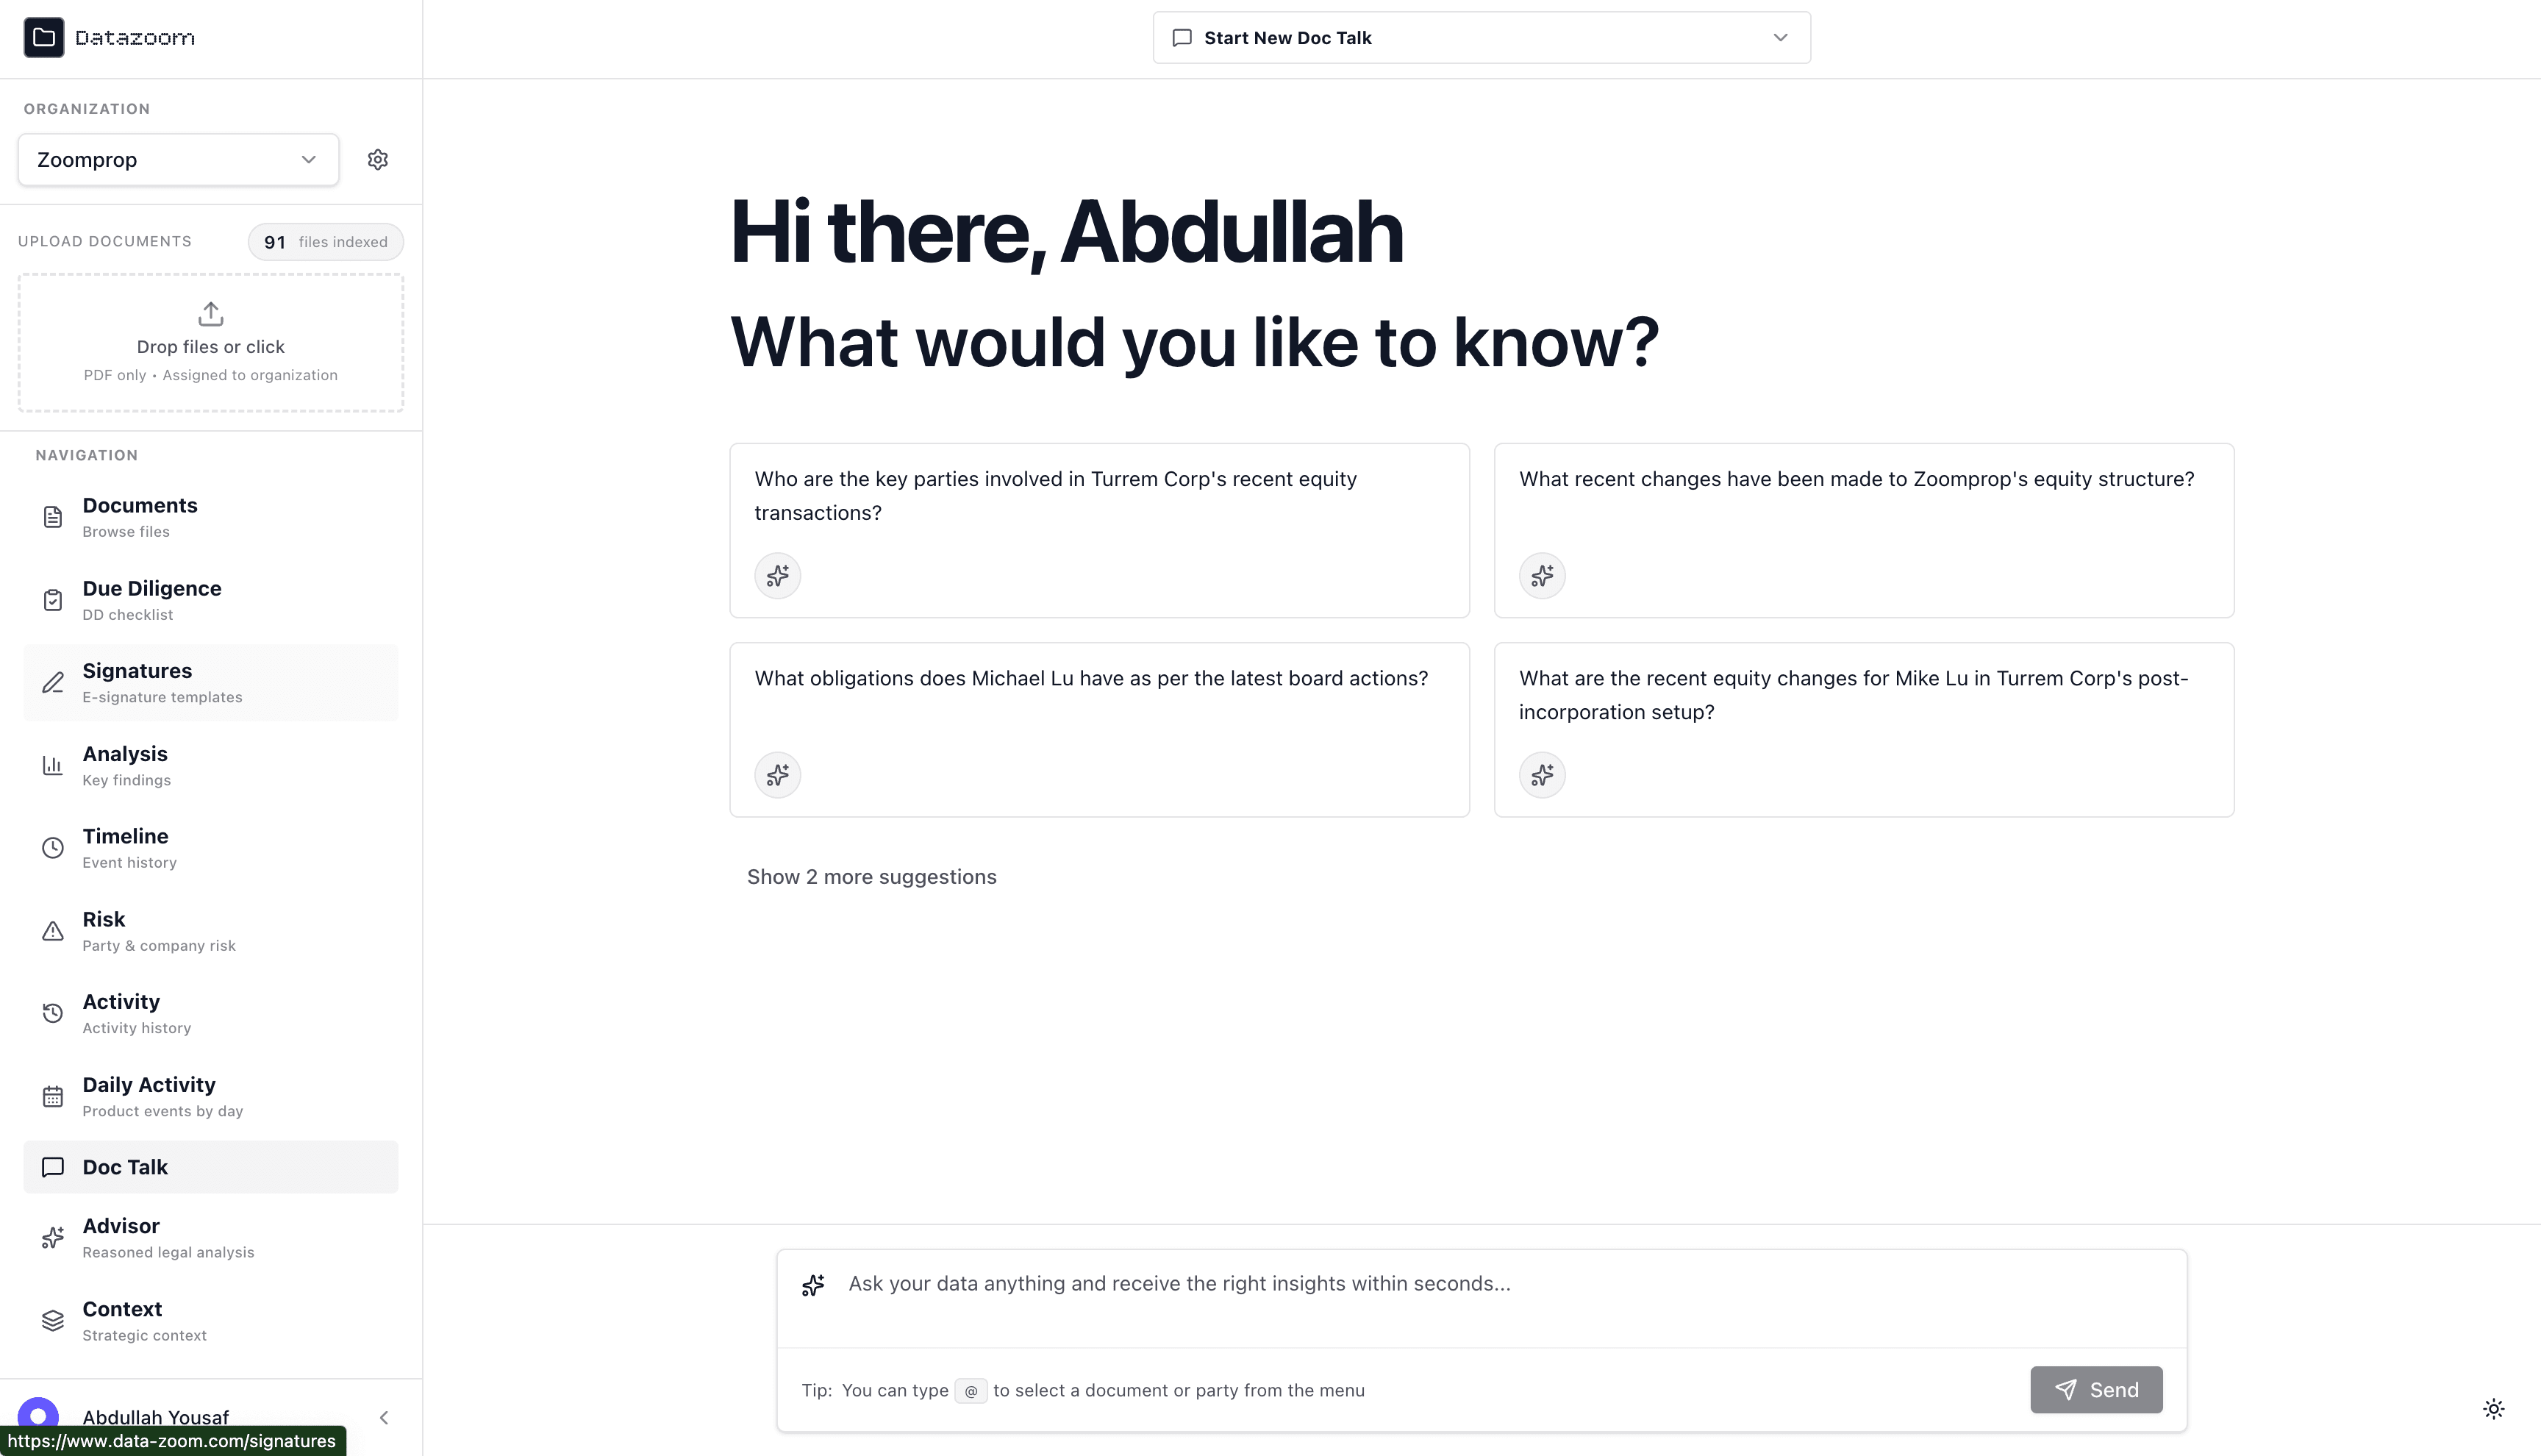This screenshot has height=1456, width=2541.
Task: Show 2 more suggestions
Action: (872, 877)
